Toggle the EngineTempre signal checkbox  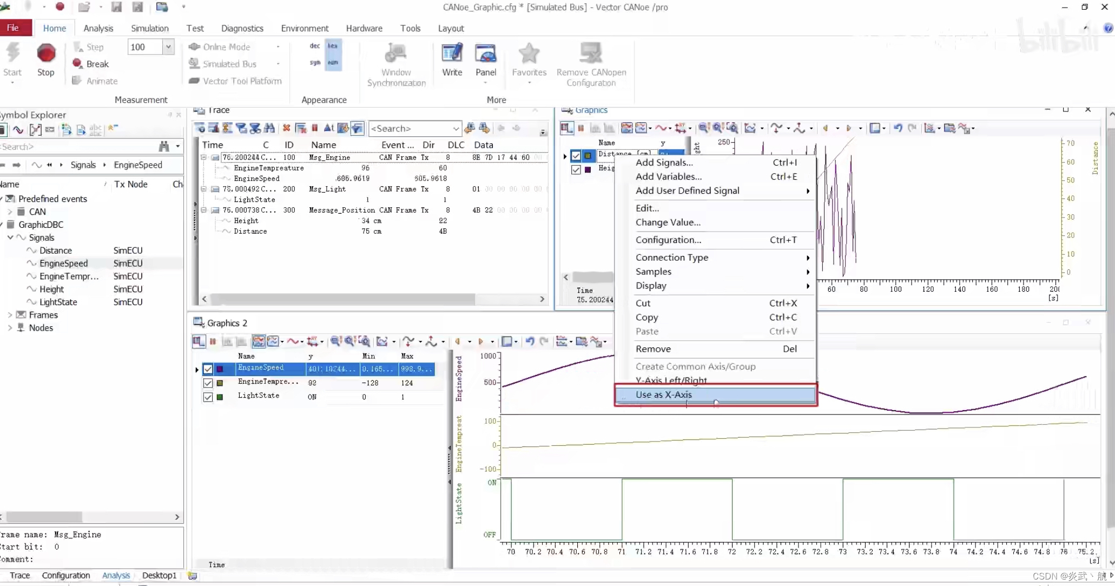click(x=208, y=383)
